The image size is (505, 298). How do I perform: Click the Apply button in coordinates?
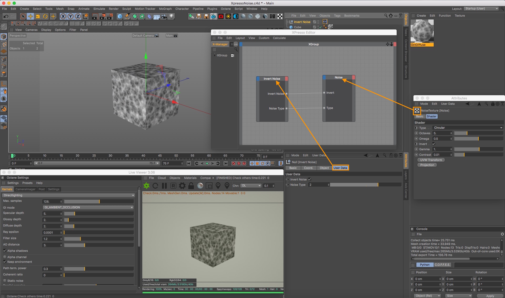coord(490,296)
